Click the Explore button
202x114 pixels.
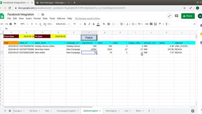(193, 111)
